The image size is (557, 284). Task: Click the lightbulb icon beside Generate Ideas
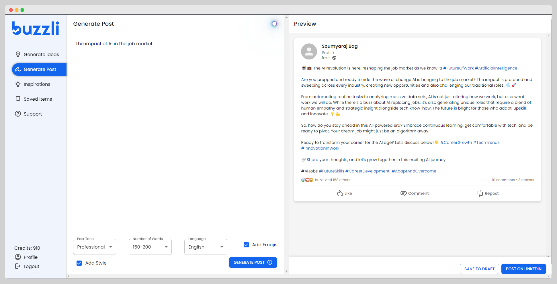click(18, 54)
